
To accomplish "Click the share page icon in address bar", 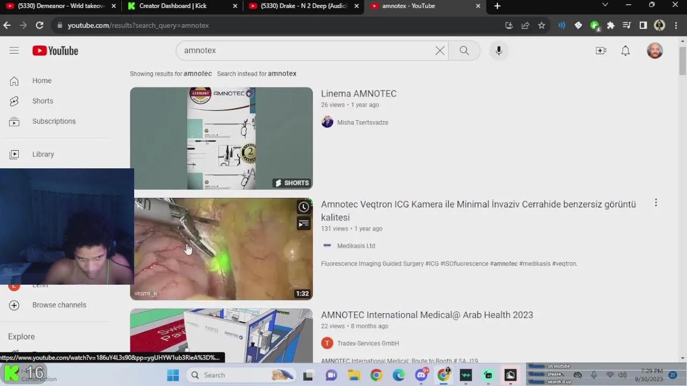I will (525, 25).
